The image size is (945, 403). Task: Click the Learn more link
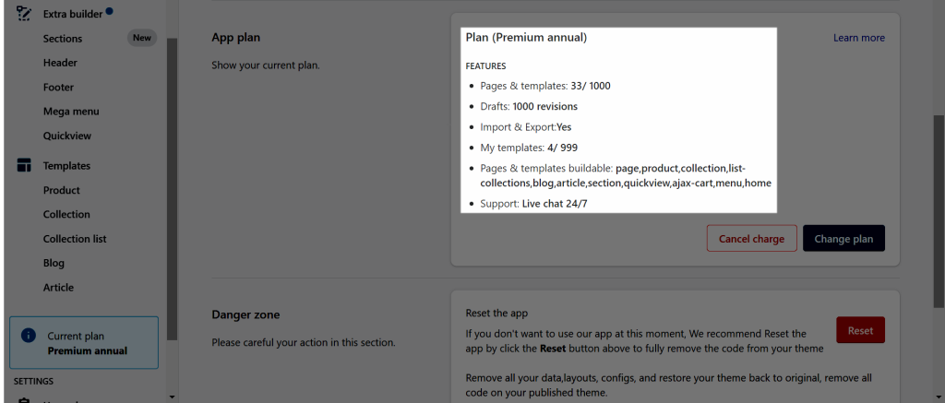859,38
